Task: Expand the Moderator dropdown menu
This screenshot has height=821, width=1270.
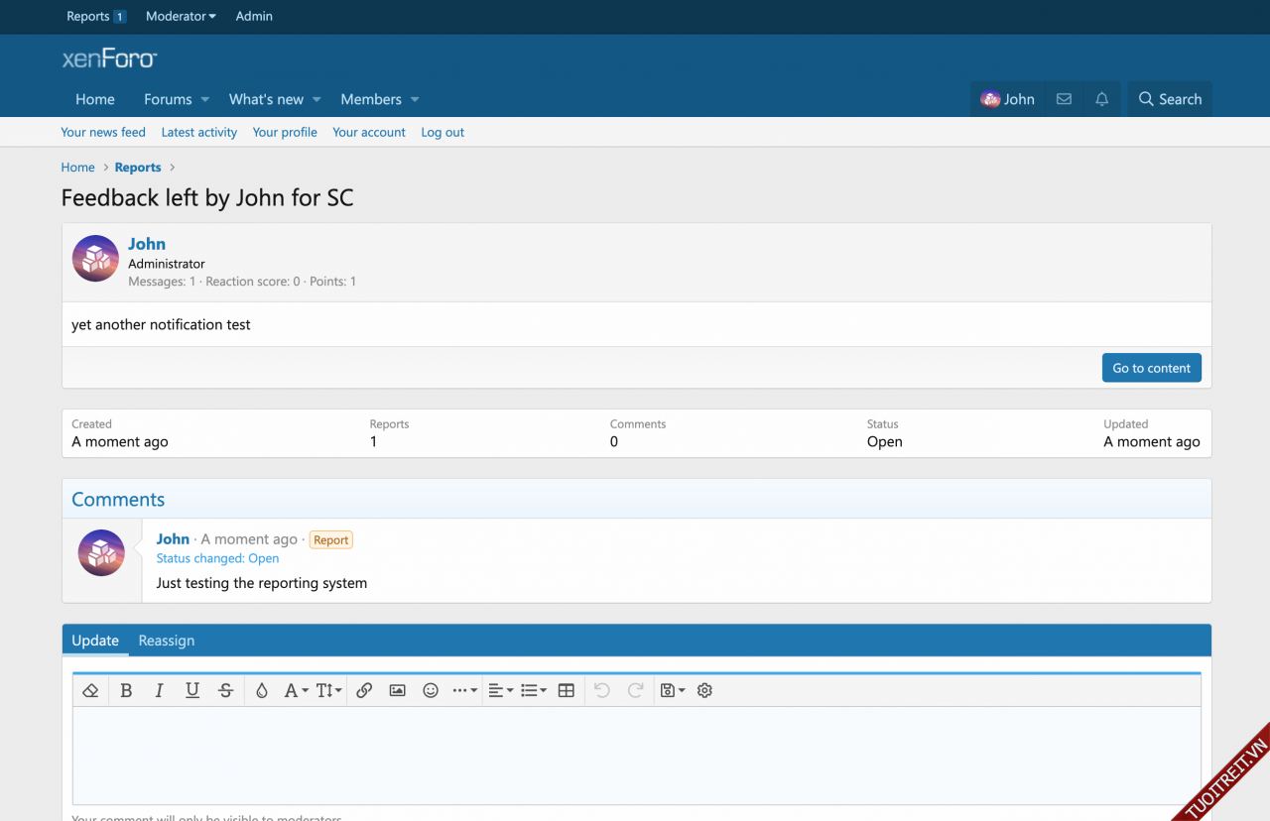Action: (181, 16)
